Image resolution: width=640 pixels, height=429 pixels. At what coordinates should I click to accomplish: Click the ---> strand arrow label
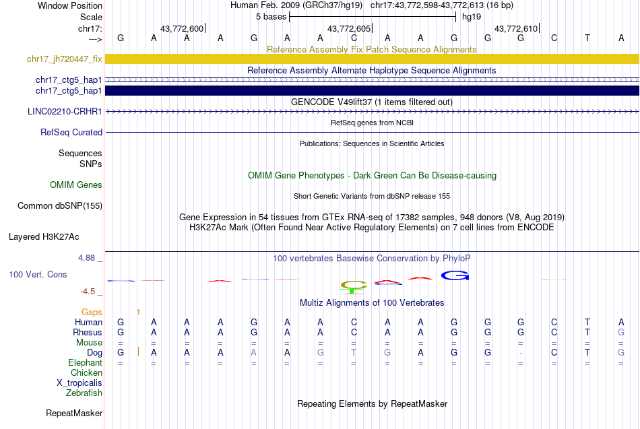[95, 39]
